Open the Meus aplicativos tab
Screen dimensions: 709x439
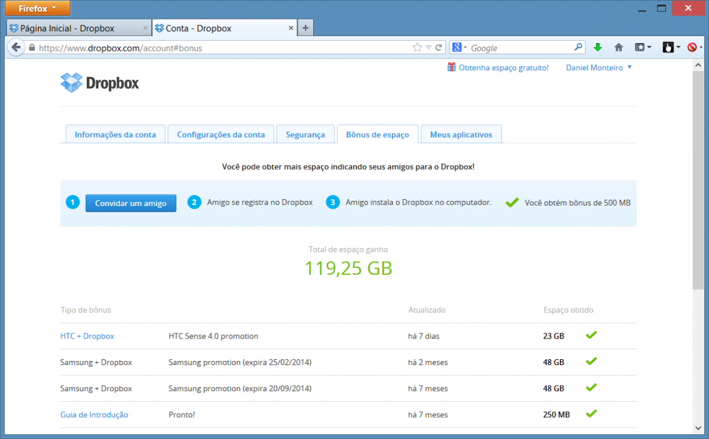(x=461, y=134)
